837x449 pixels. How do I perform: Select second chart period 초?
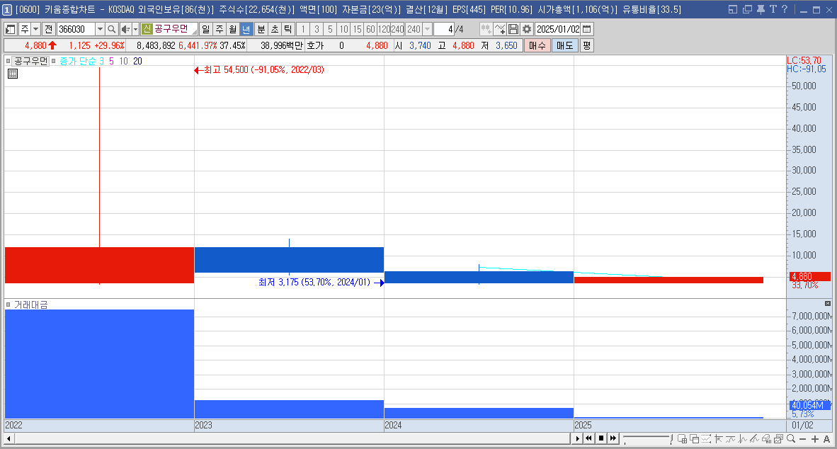274,29
